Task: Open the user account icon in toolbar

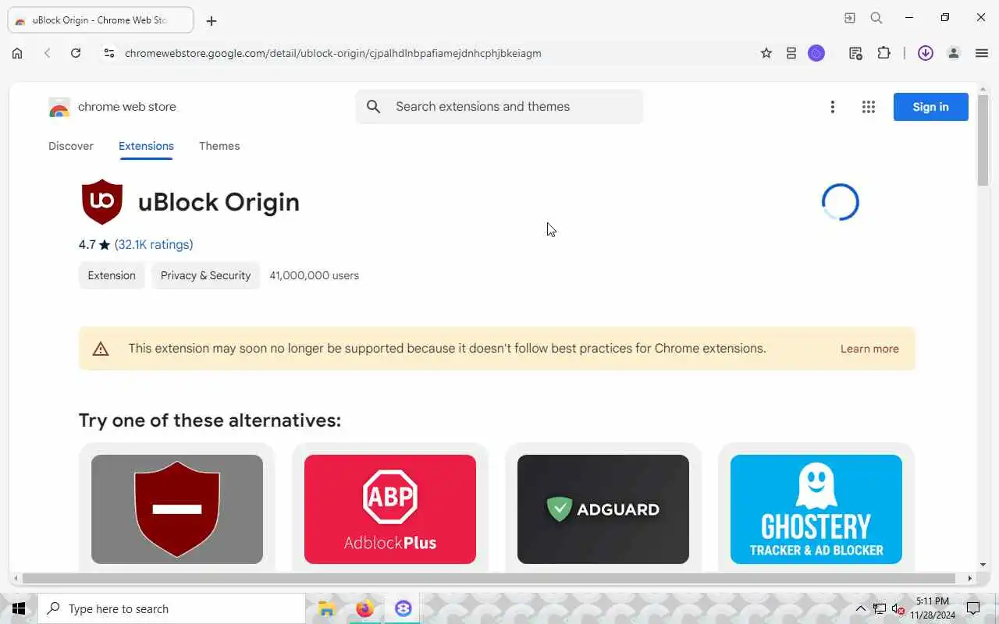Action: tap(953, 53)
